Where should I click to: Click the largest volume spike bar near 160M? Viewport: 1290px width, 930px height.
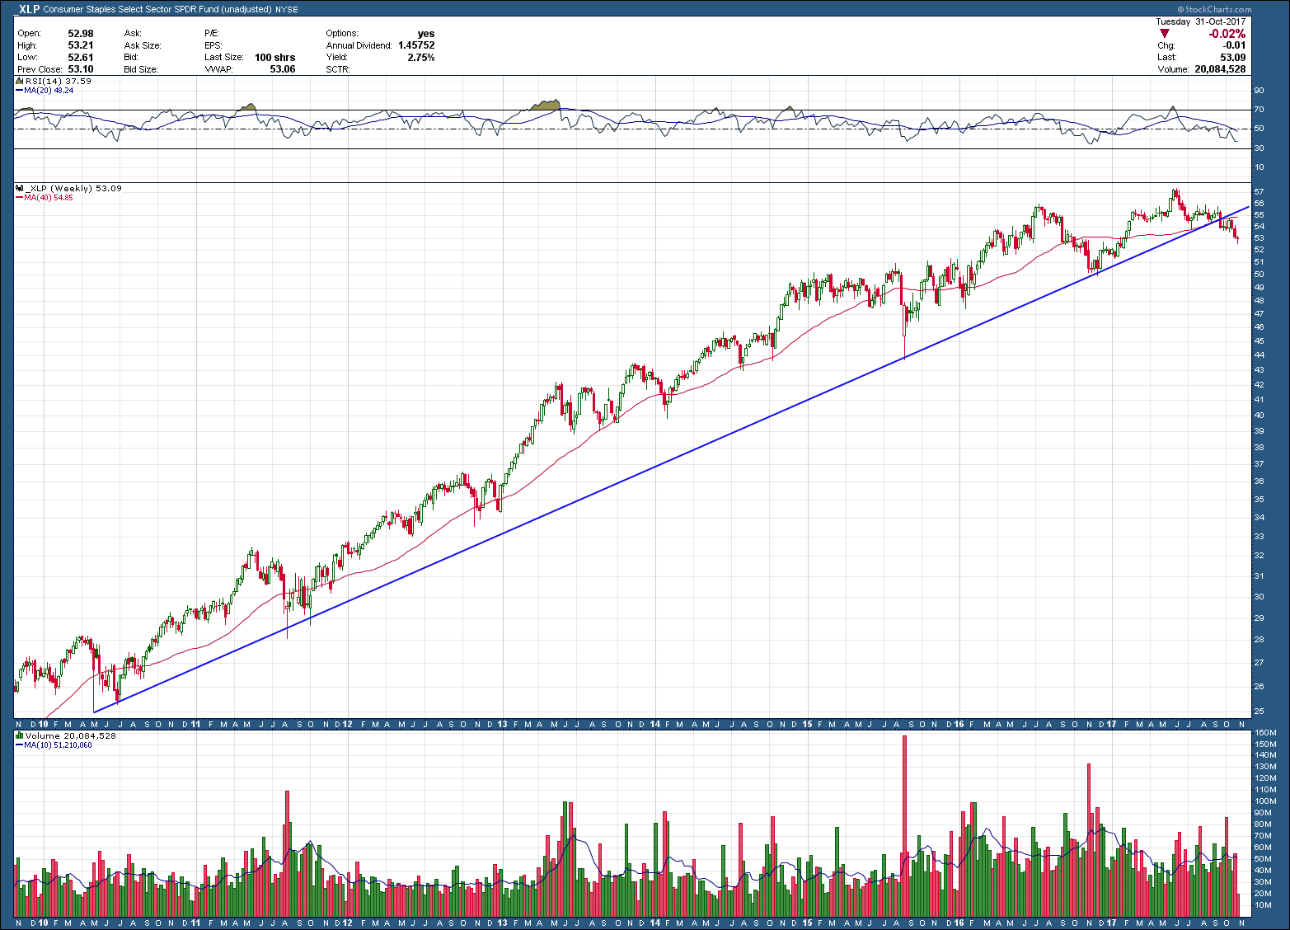(904, 826)
